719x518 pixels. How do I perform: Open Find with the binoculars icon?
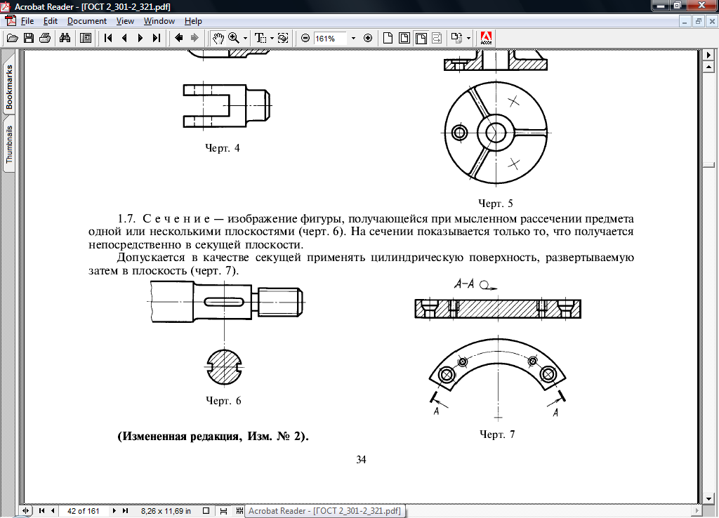click(x=65, y=38)
